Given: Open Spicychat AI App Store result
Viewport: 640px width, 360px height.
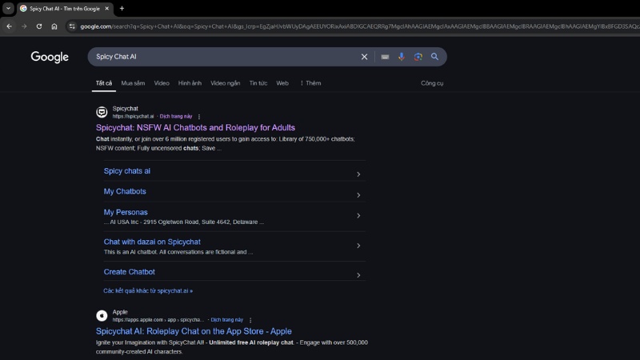Looking at the screenshot, I should point(194,331).
